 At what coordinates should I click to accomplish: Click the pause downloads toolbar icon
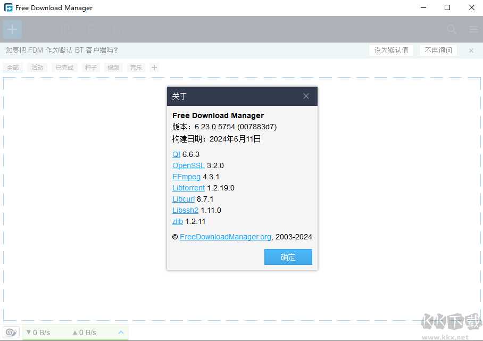pos(66,30)
